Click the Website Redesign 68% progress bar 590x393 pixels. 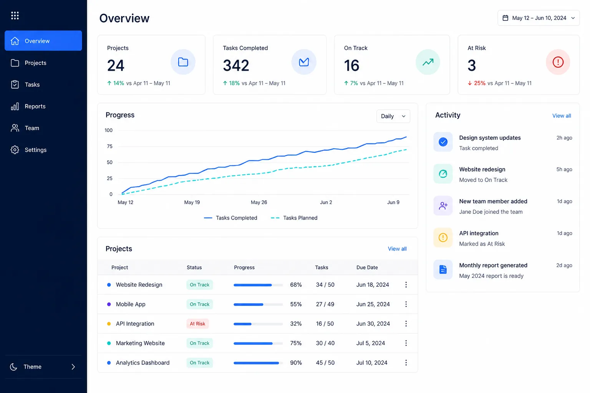(258, 285)
